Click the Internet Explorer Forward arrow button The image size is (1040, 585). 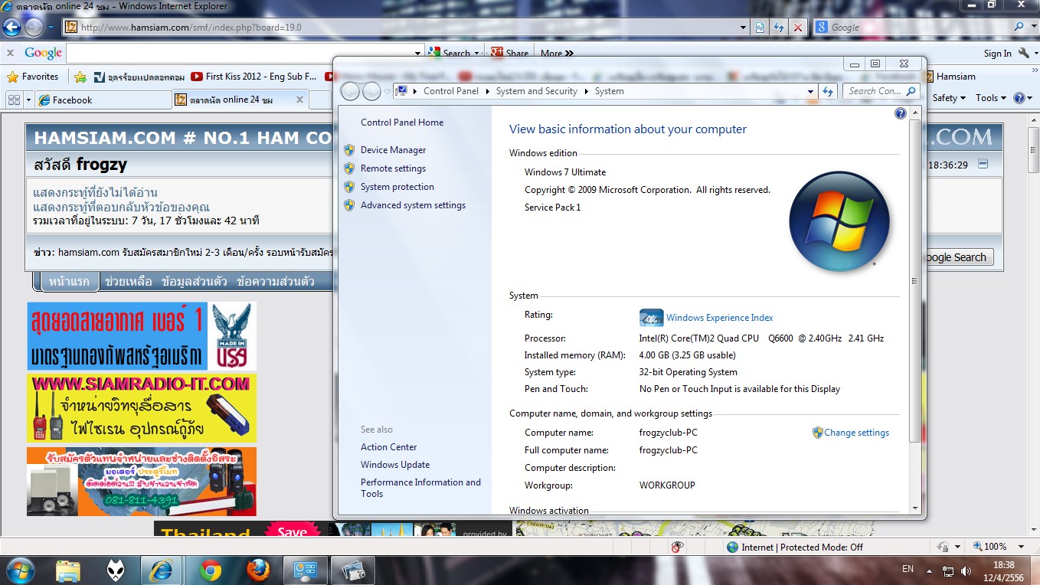(x=34, y=28)
